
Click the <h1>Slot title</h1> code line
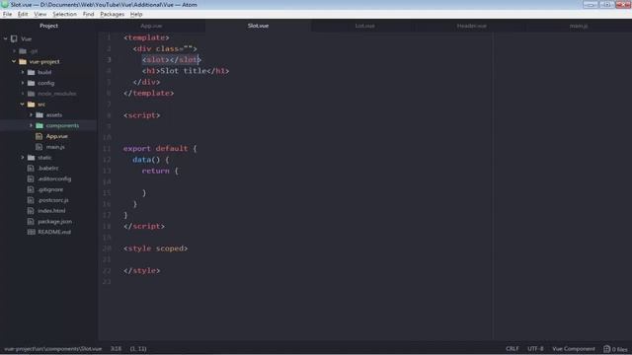click(x=186, y=71)
